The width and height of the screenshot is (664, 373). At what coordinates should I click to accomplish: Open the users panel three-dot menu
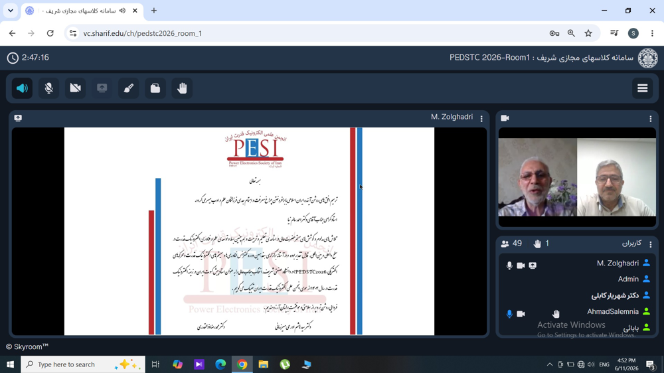coord(651,244)
